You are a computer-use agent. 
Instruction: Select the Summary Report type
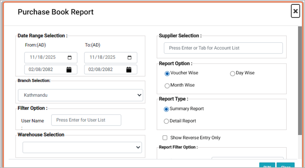[166, 109]
